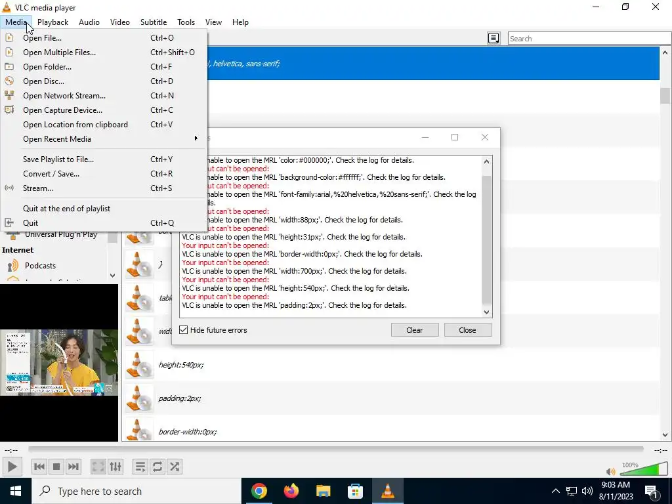Open the Help menu
The width and height of the screenshot is (672, 504).
tap(240, 22)
